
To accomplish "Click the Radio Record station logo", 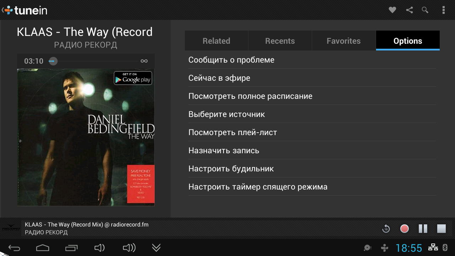I will (11, 228).
